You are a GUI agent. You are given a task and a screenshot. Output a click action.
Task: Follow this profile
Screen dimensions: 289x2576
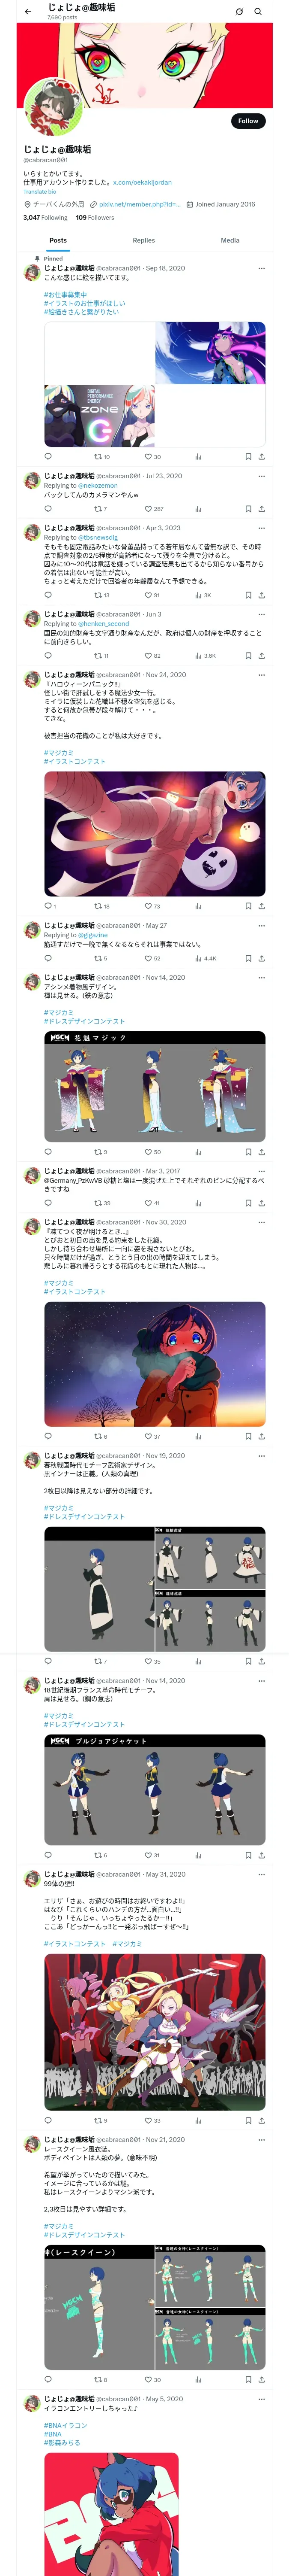248,121
